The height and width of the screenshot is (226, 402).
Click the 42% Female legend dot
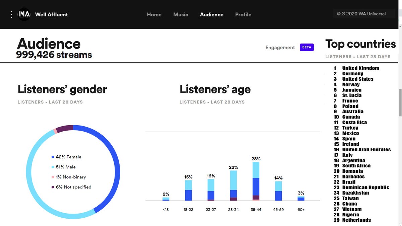[53, 157]
